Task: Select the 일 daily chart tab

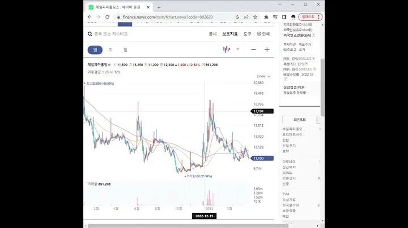Action: point(95,50)
